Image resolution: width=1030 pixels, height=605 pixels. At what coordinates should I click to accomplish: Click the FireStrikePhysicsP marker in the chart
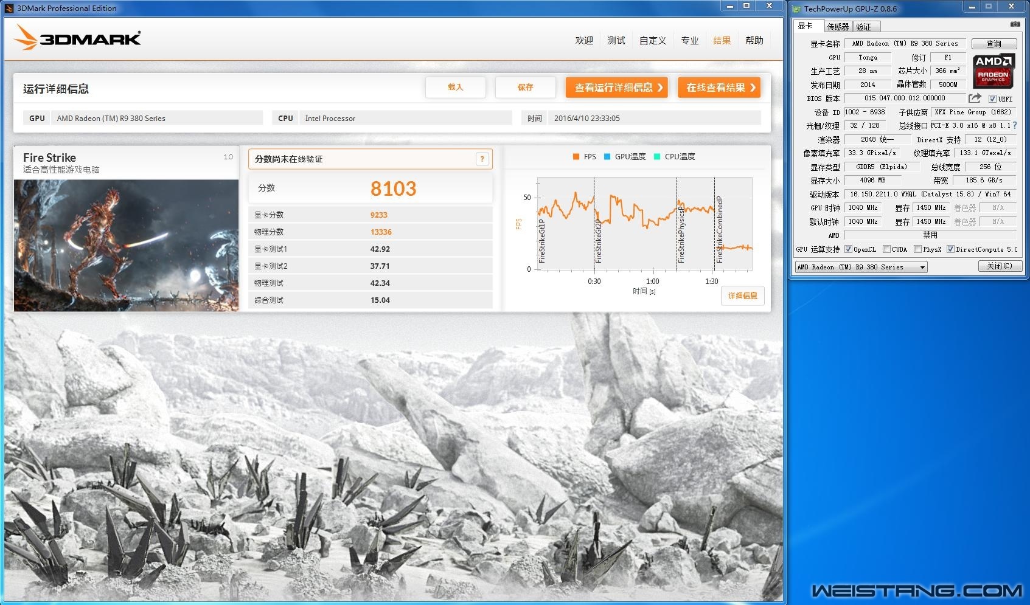(x=681, y=235)
